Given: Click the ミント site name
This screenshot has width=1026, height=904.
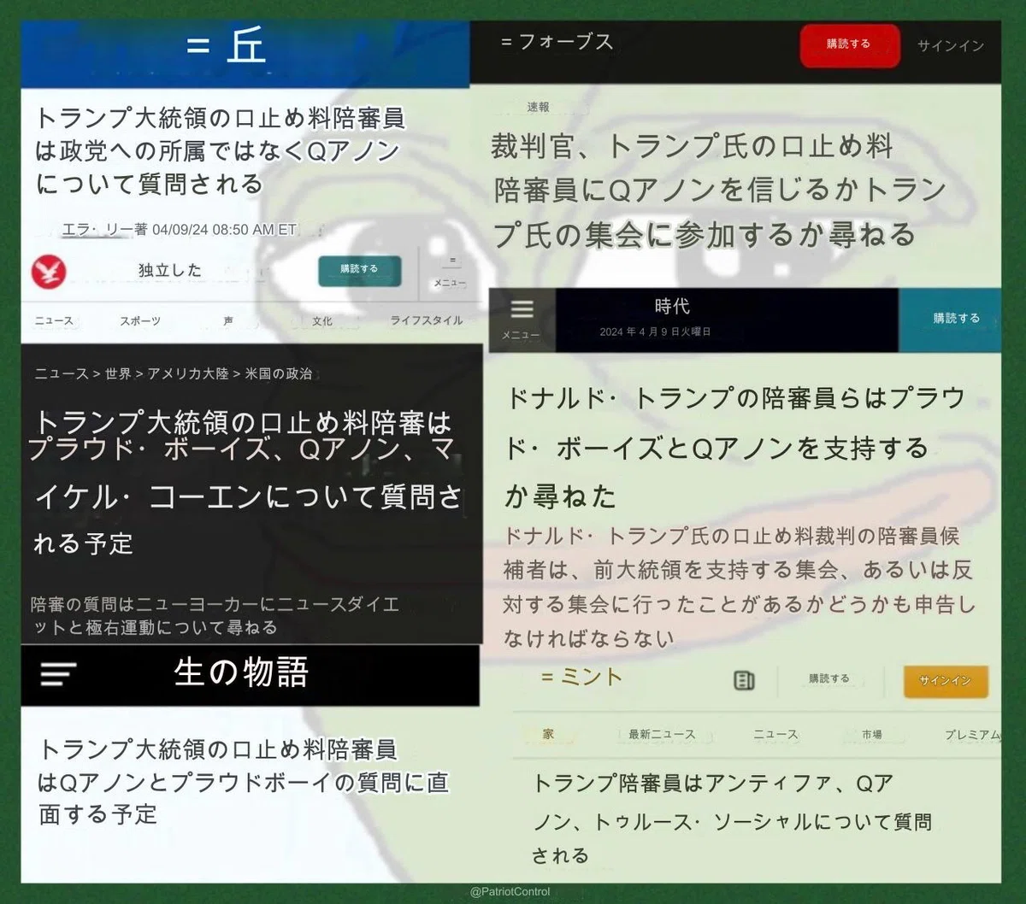Looking at the screenshot, I should [592, 677].
